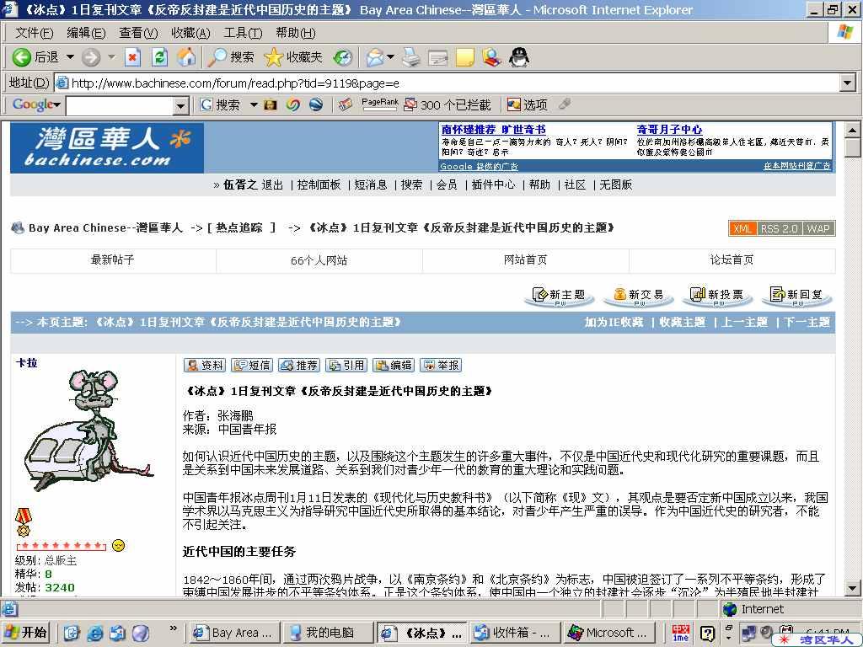Launch Internet Explorer from quick launch

(94, 633)
